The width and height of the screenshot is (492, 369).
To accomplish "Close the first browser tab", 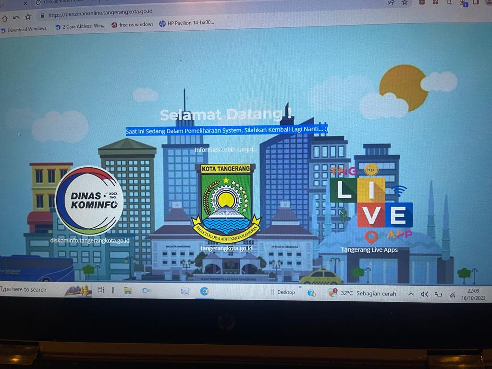I will [x=25, y=3].
